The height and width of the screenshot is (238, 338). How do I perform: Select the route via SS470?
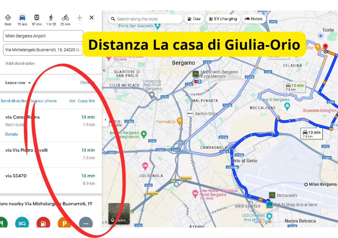50,180
